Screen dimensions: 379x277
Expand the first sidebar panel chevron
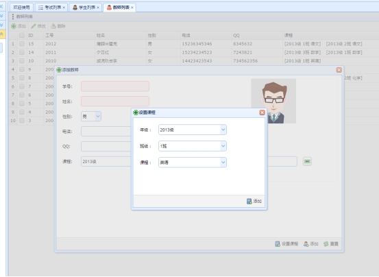[1, 16]
